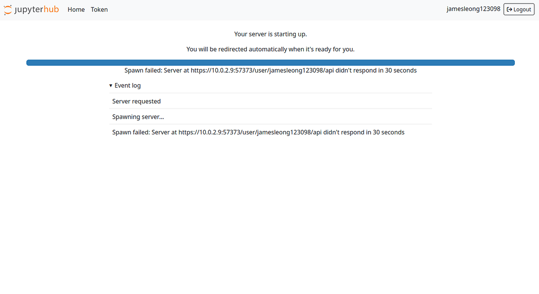The image size is (539, 294).
Task: Click the redirected automatically message text
Action: pyautogui.click(x=271, y=49)
